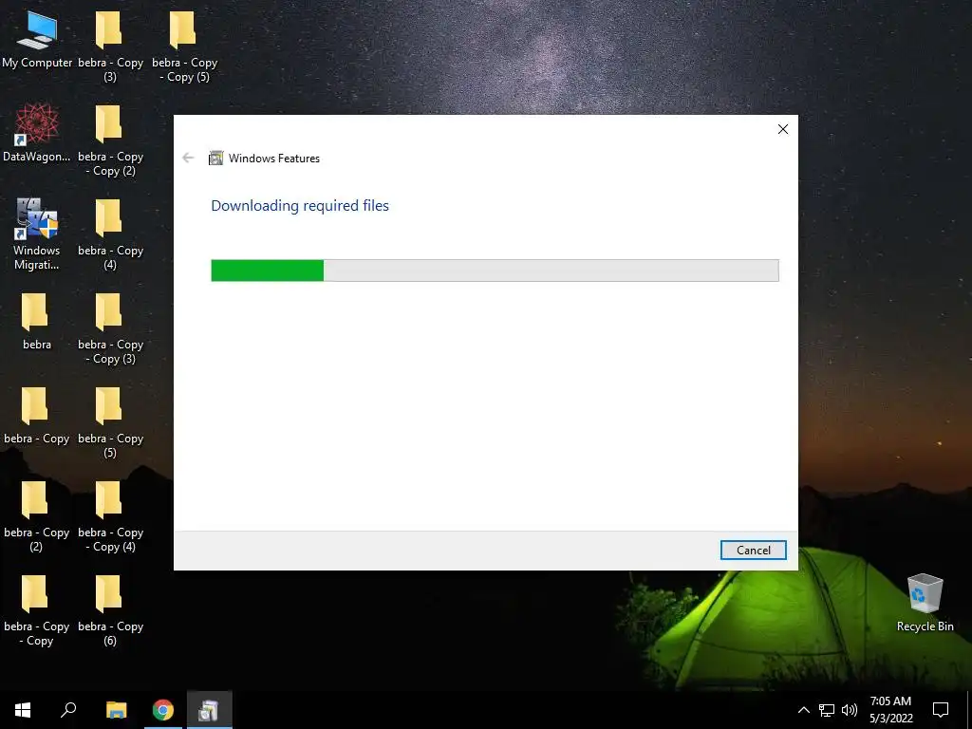The image size is (972, 729).
Task: Select the 'bebra - Copy - Copy' folder
Action: 37,610
